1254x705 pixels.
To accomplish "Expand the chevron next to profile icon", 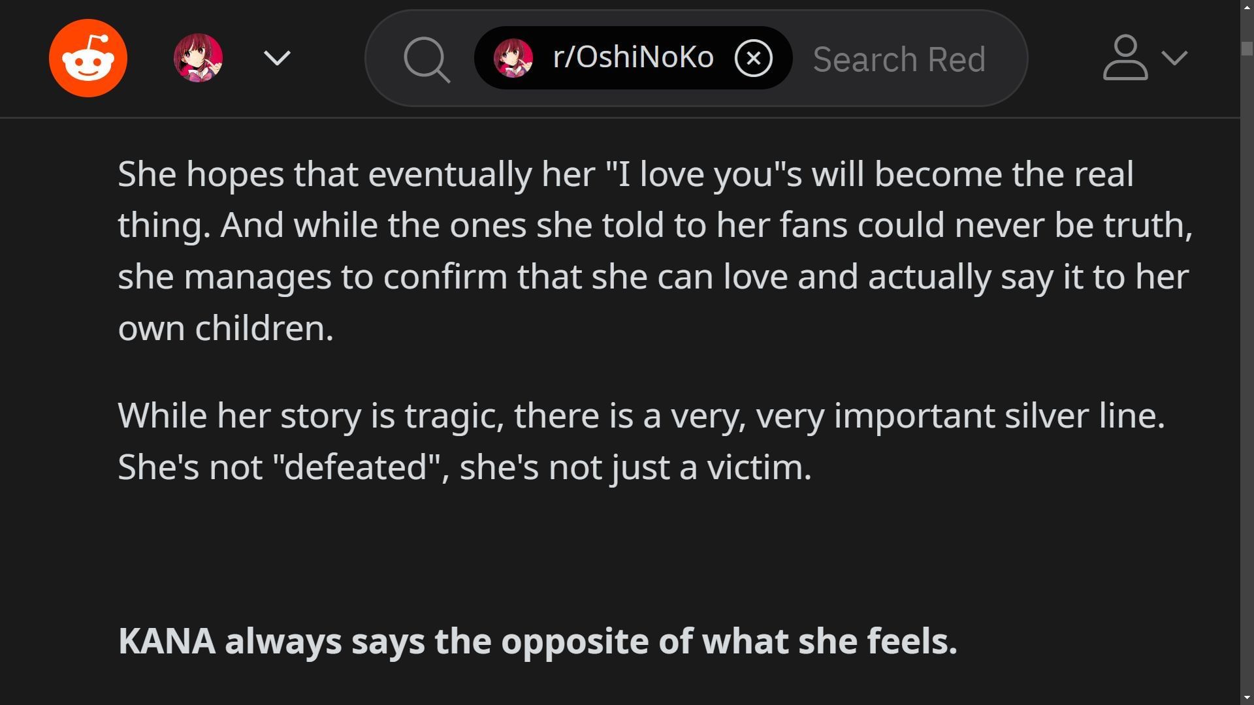I will 1174,58.
